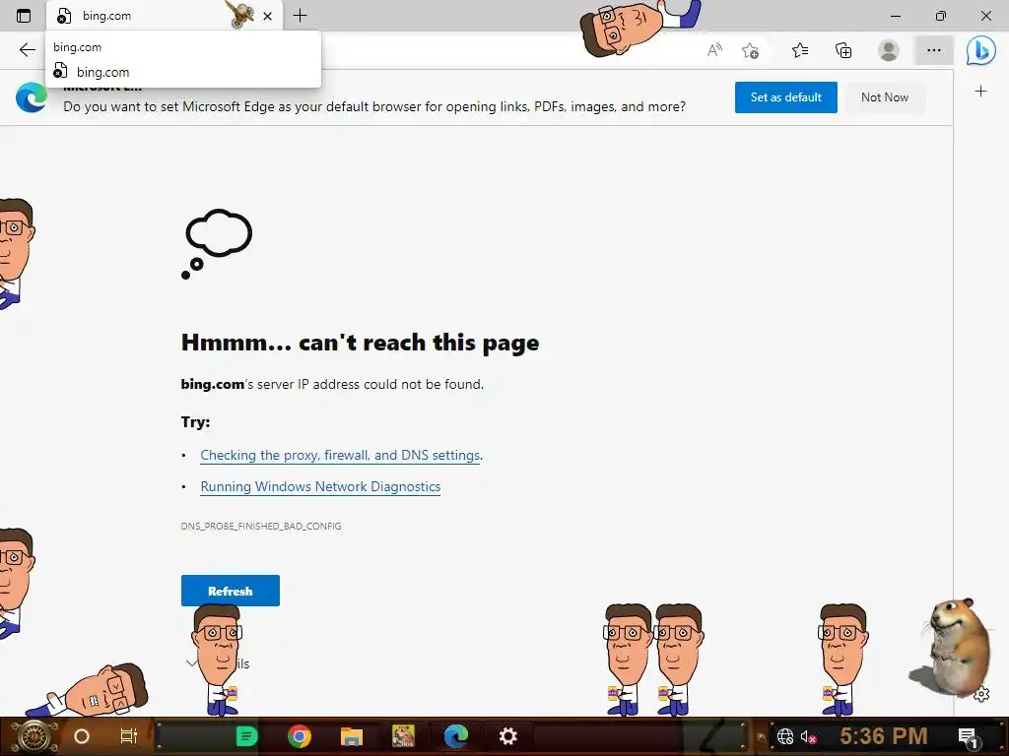Open Read aloud icon in address bar
The image size is (1009, 756).
tap(714, 50)
